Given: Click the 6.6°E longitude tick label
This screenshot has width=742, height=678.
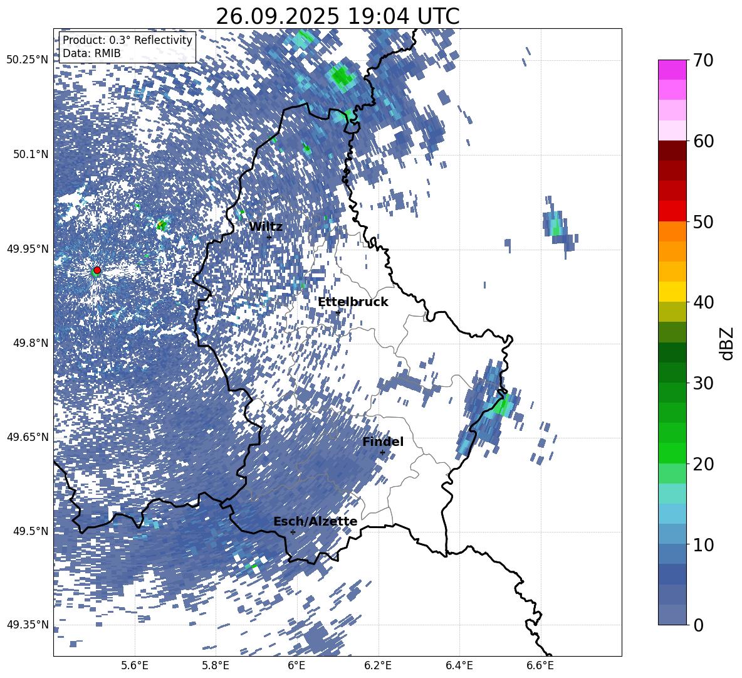Looking at the screenshot, I should click(540, 665).
